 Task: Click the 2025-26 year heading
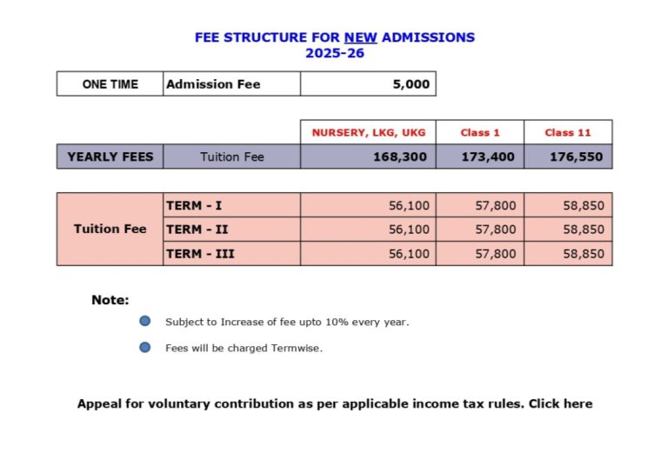click(335, 53)
